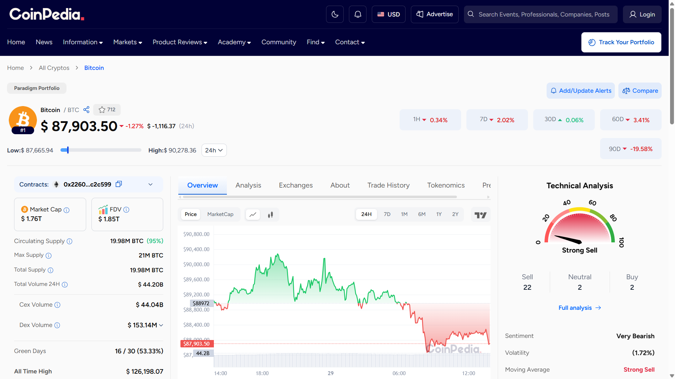Switch to the Trade History tab

tap(388, 185)
